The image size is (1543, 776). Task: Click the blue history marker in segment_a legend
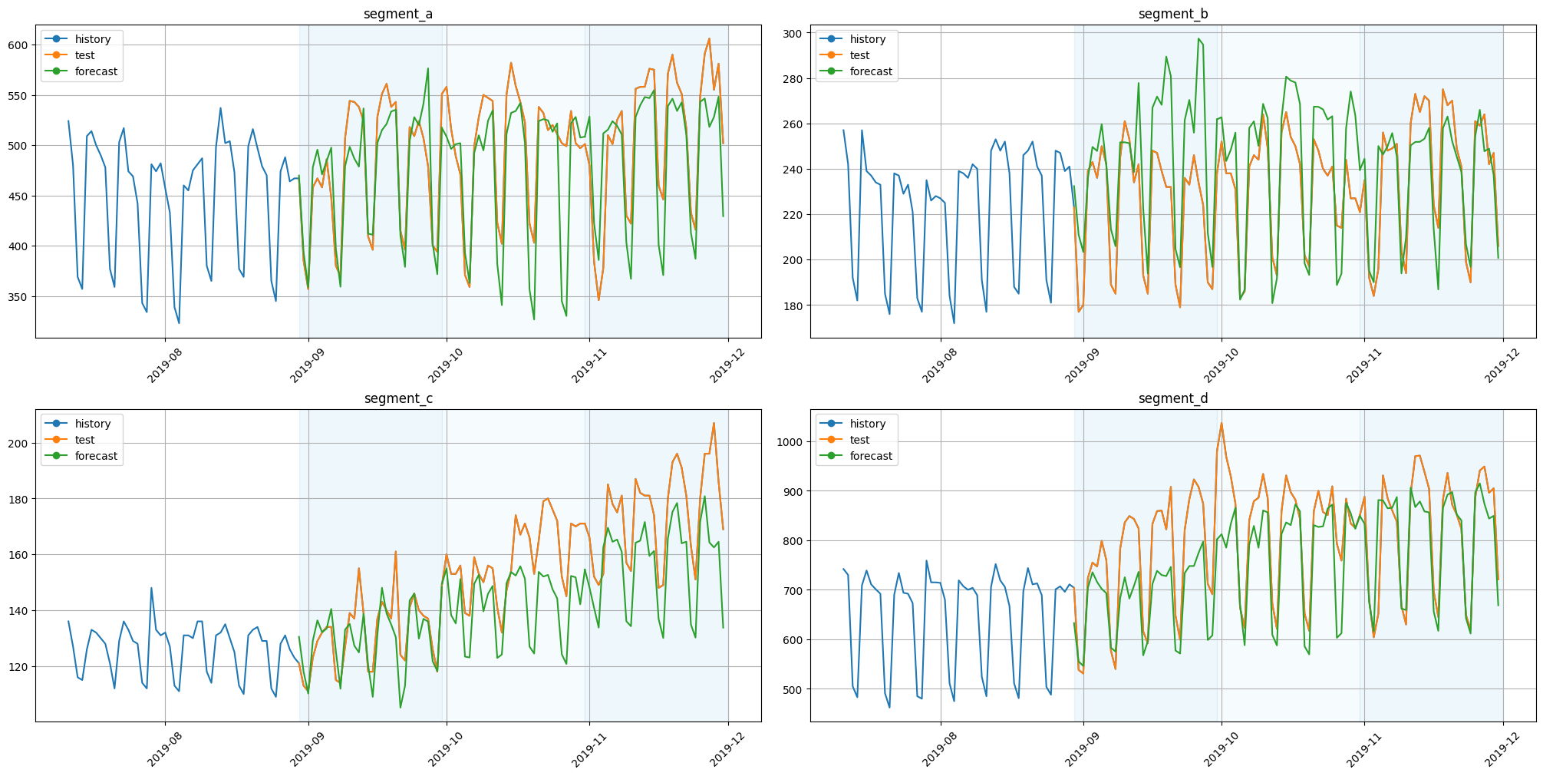point(57,39)
